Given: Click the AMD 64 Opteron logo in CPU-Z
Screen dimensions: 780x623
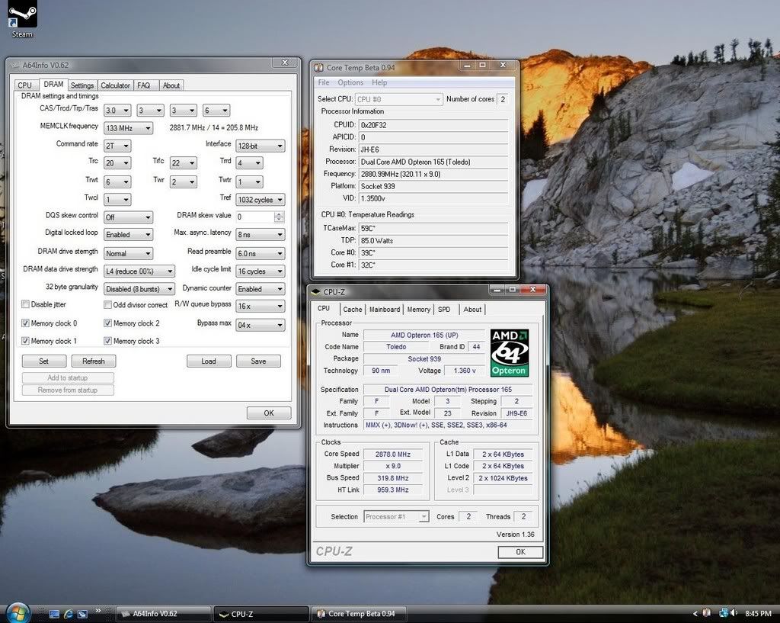Looking at the screenshot, I should pos(509,352).
